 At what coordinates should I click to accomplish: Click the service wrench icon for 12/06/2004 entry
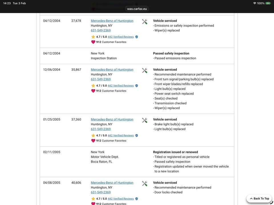click(145, 71)
